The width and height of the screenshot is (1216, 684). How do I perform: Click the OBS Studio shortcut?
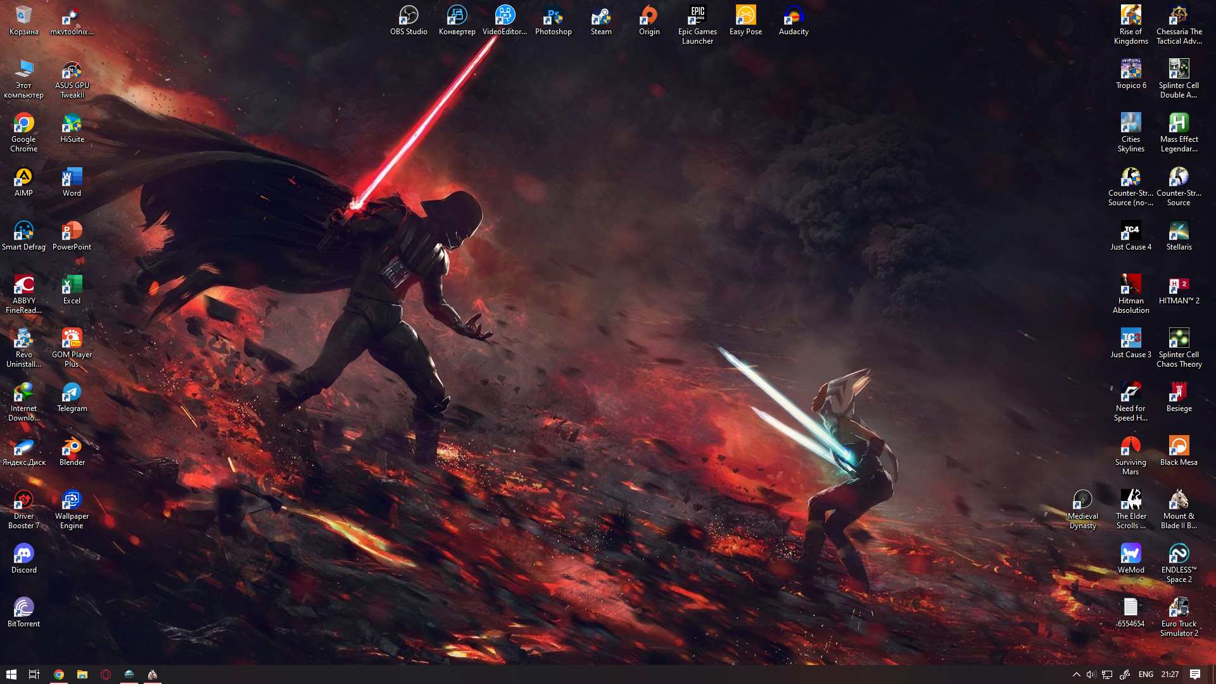pos(408,20)
